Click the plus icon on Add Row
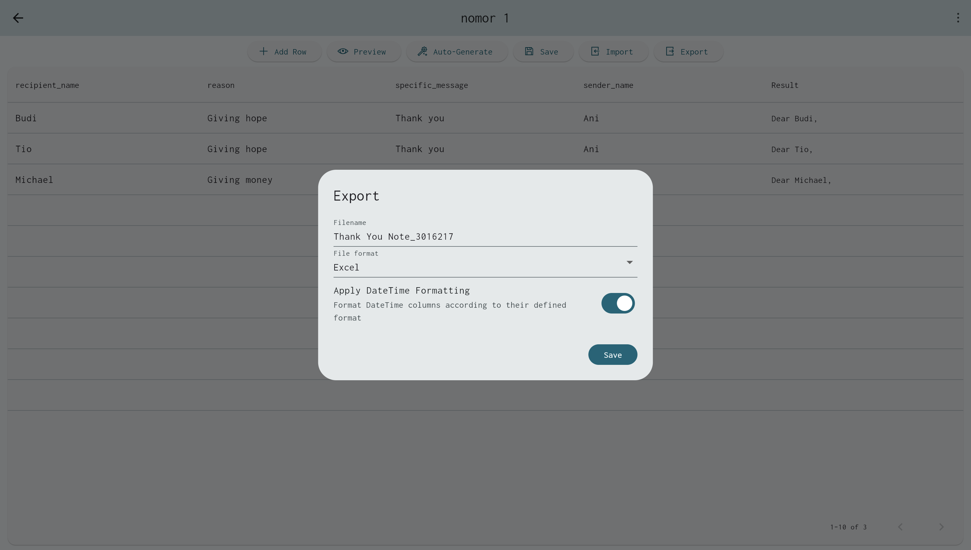Image resolution: width=971 pixels, height=550 pixels. pyautogui.click(x=263, y=51)
